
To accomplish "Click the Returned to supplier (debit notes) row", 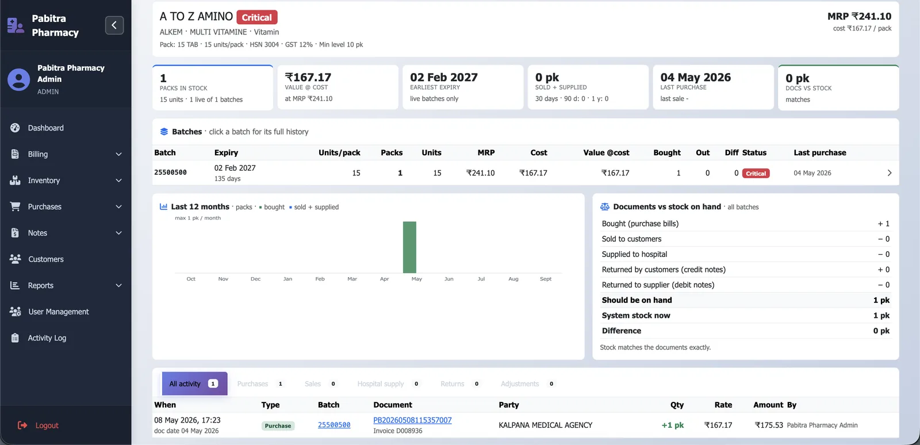I will (746, 285).
